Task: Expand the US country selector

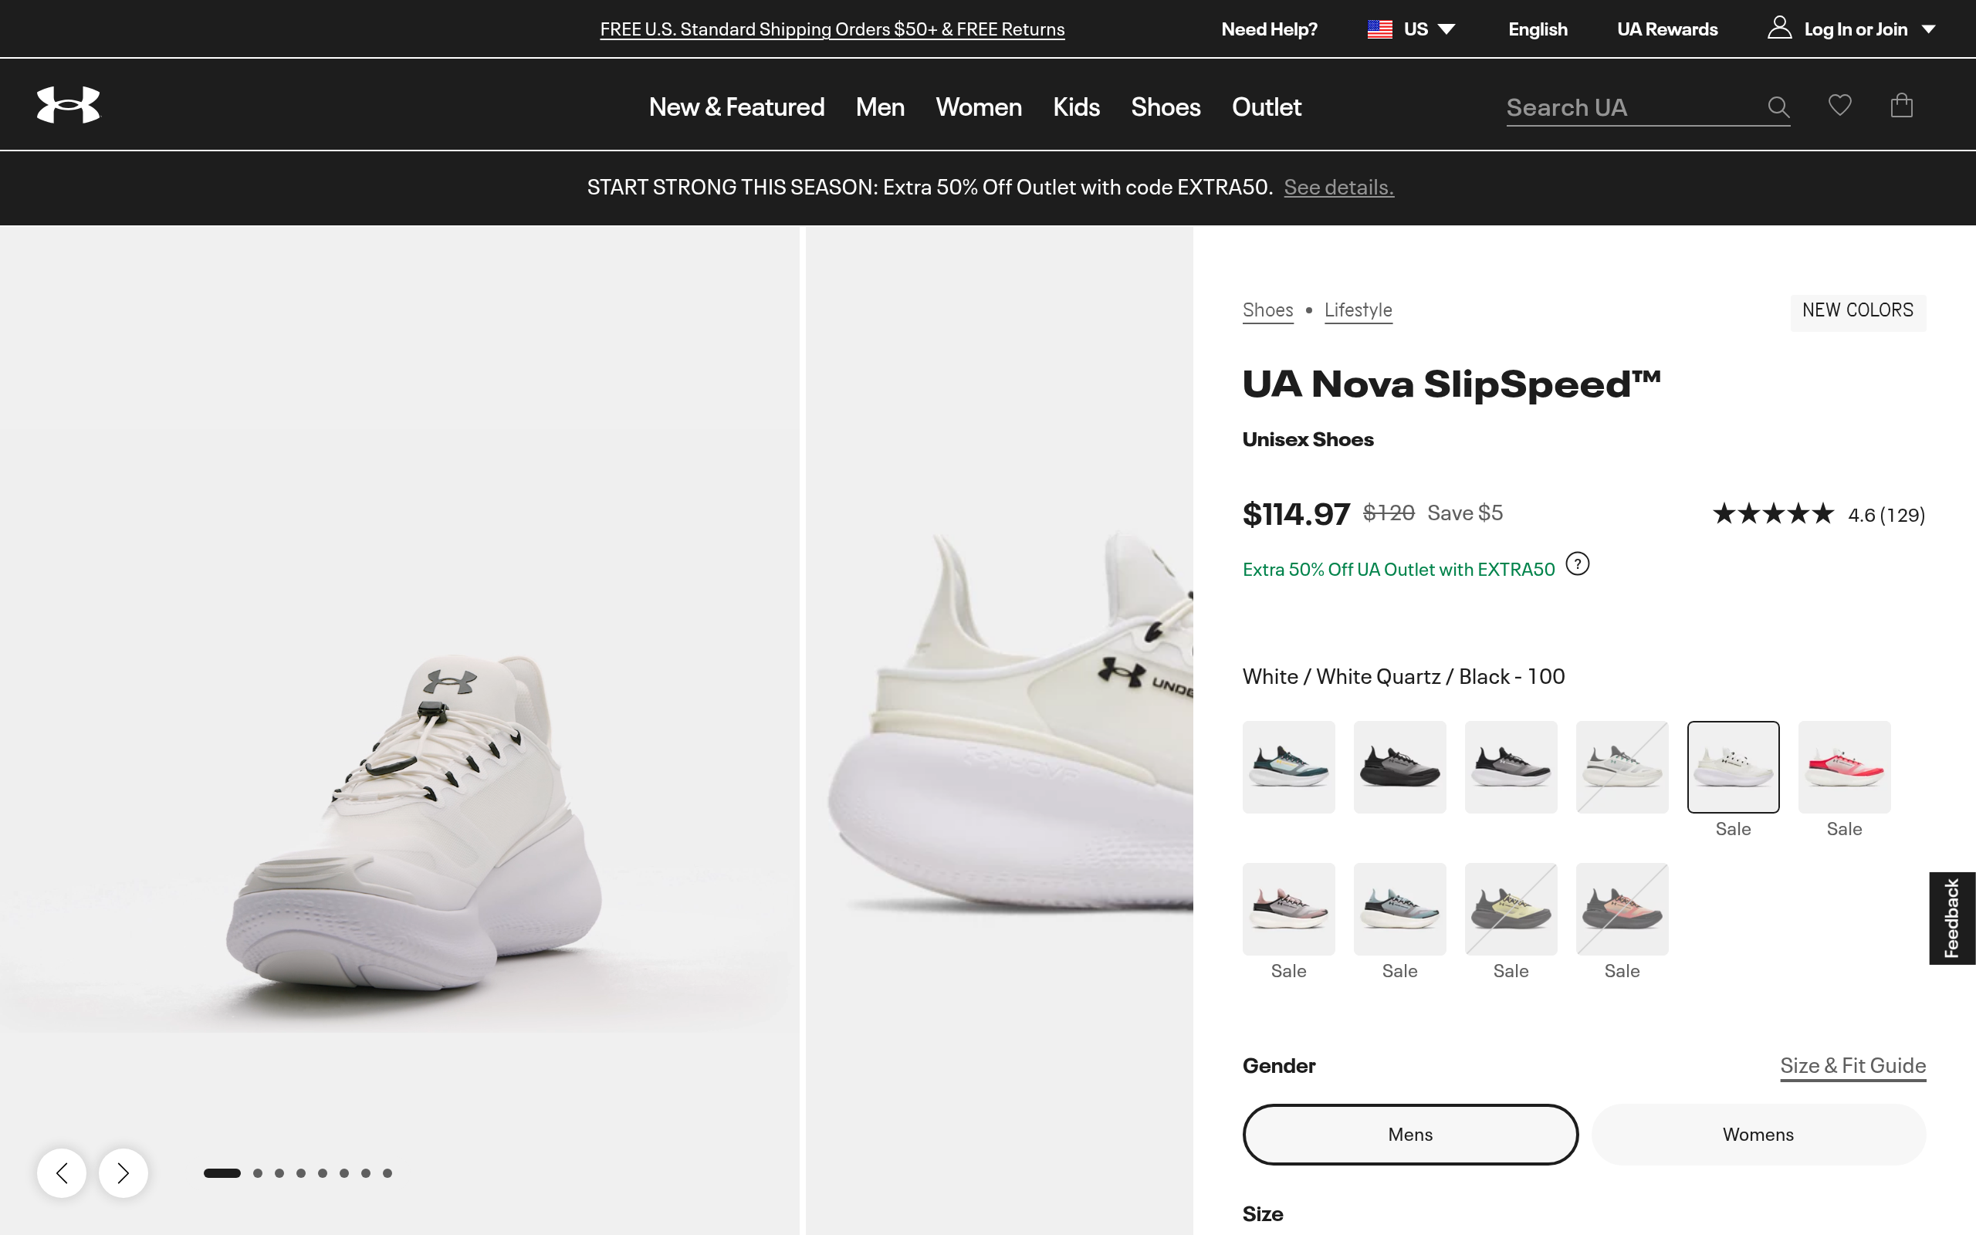Action: [x=1412, y=29]
